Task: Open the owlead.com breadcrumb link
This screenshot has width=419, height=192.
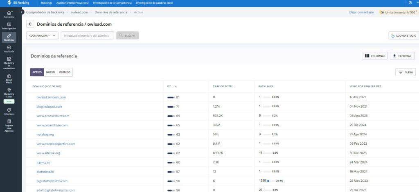Action: click(x=79, y=12)
